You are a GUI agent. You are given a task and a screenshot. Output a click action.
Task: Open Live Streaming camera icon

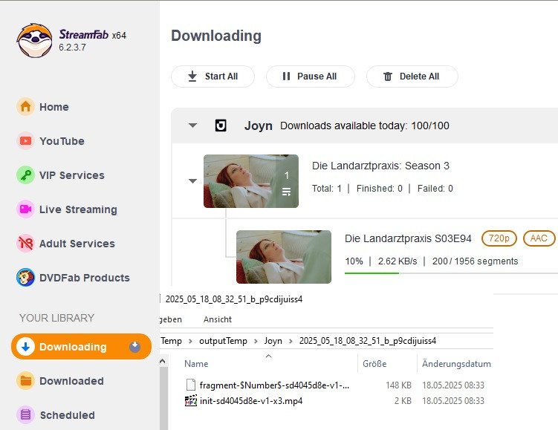[26, 209]
